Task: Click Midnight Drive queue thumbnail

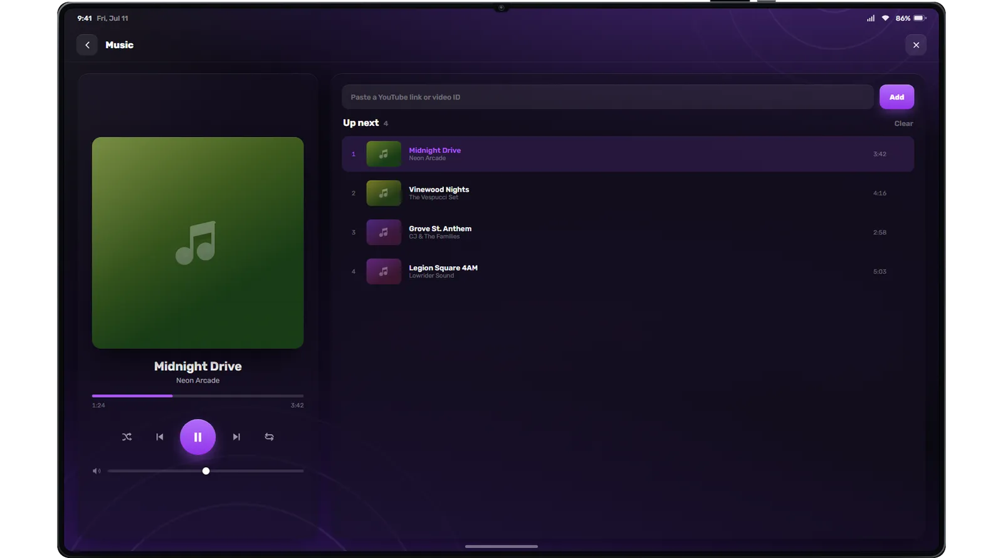Action: coord(384,154)
